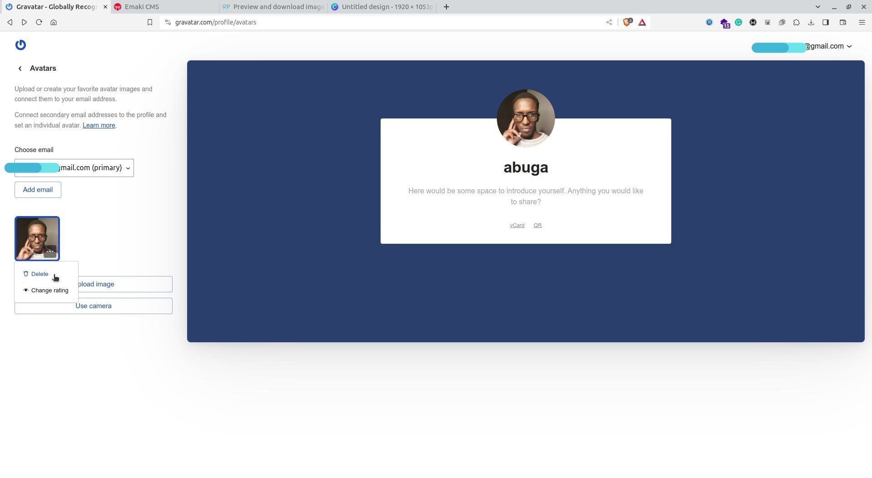
Task: Click the share icon in the address bar
Action: tap(609, 22)
